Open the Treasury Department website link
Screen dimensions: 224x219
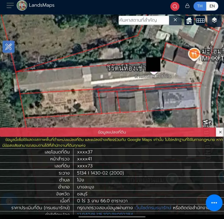pyautogui.click(x=153, y=208)
